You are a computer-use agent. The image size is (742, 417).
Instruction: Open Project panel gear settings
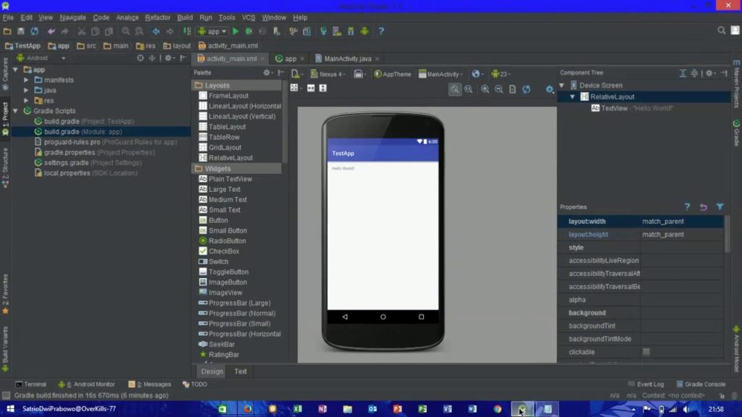[168, 58]
